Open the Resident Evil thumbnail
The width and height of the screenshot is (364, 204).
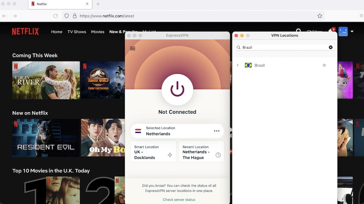point(46,138)
